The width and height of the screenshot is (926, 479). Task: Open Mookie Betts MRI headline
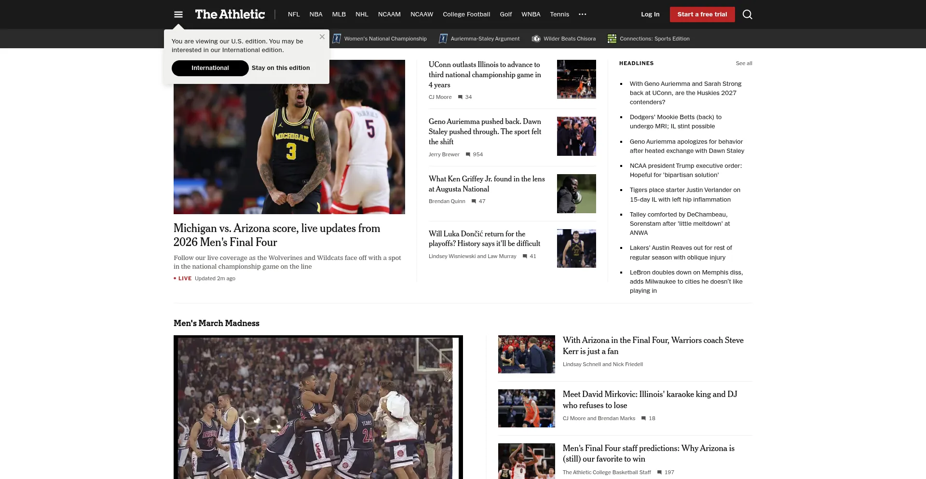(676, 122)
